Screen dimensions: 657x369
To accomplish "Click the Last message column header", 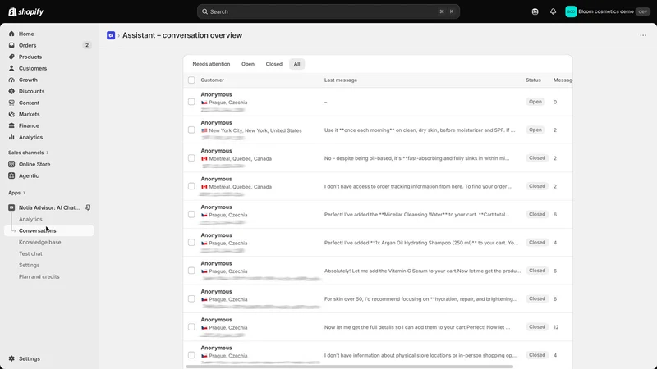I will point(341,80).
